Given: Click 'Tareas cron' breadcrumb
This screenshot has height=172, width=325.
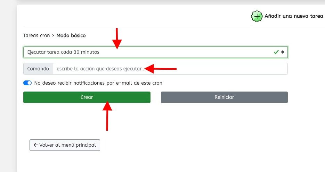Looking at the screenshot, I should (x=36, y=36).
